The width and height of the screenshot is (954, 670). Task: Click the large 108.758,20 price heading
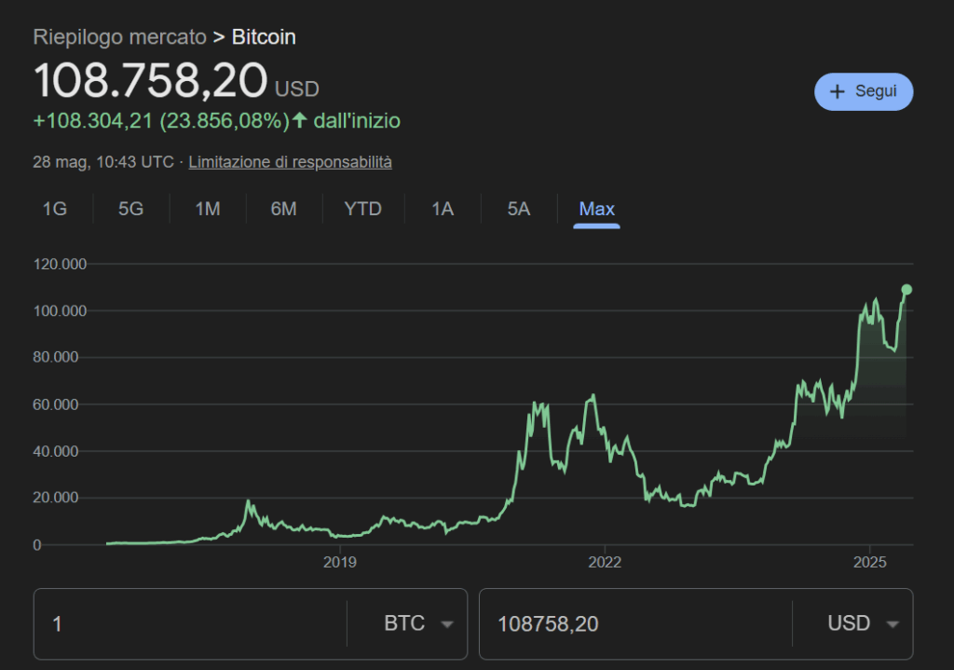tap(150, 80)
